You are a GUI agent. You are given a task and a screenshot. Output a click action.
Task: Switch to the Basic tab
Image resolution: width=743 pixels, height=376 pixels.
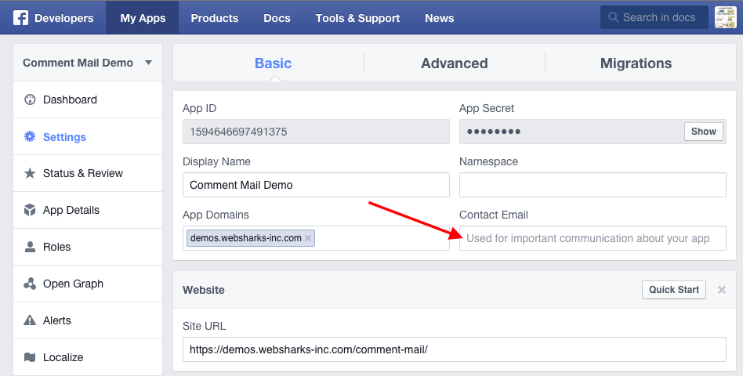click(273, 63)
